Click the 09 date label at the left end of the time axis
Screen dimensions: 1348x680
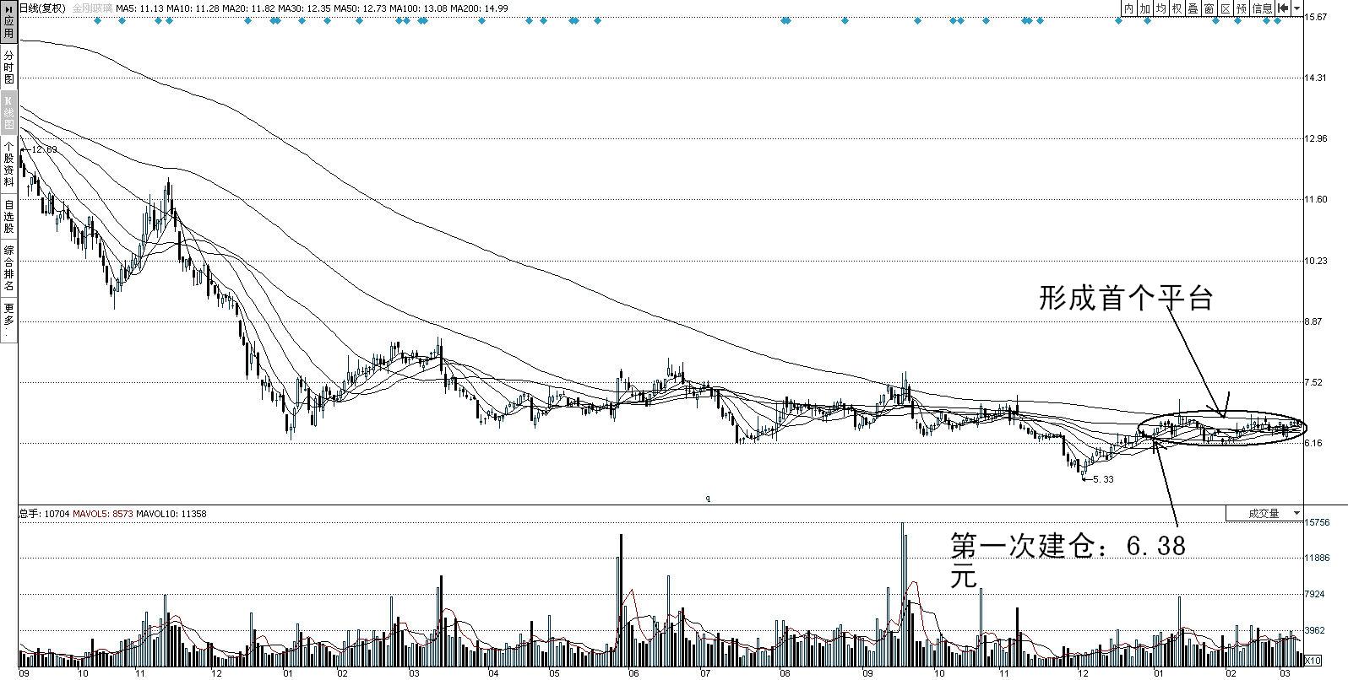25,673
